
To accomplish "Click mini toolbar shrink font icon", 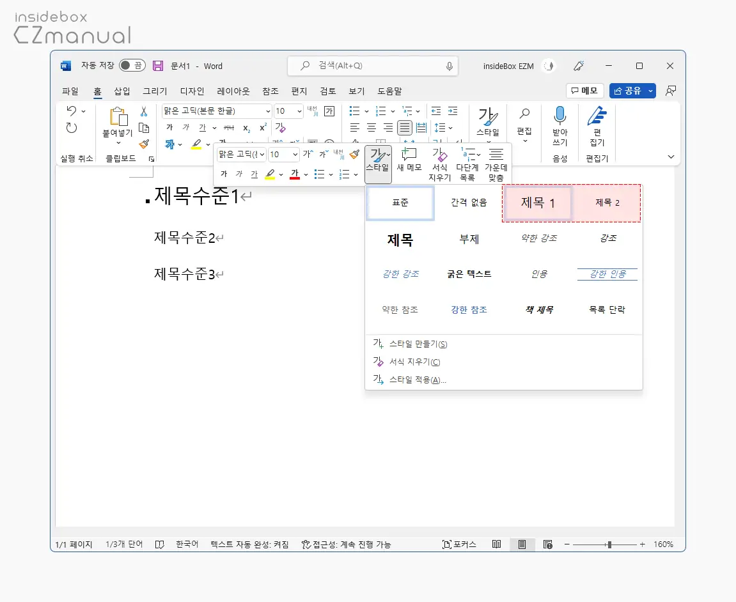I will pyautogui.click(x=324, y=154).
